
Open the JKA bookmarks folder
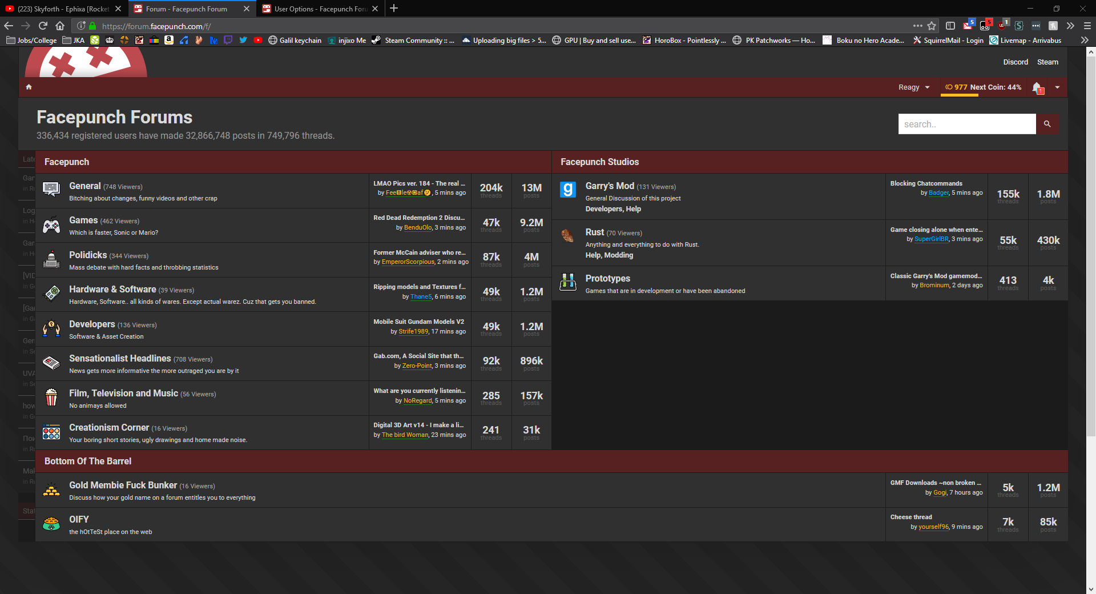(74, 40)
